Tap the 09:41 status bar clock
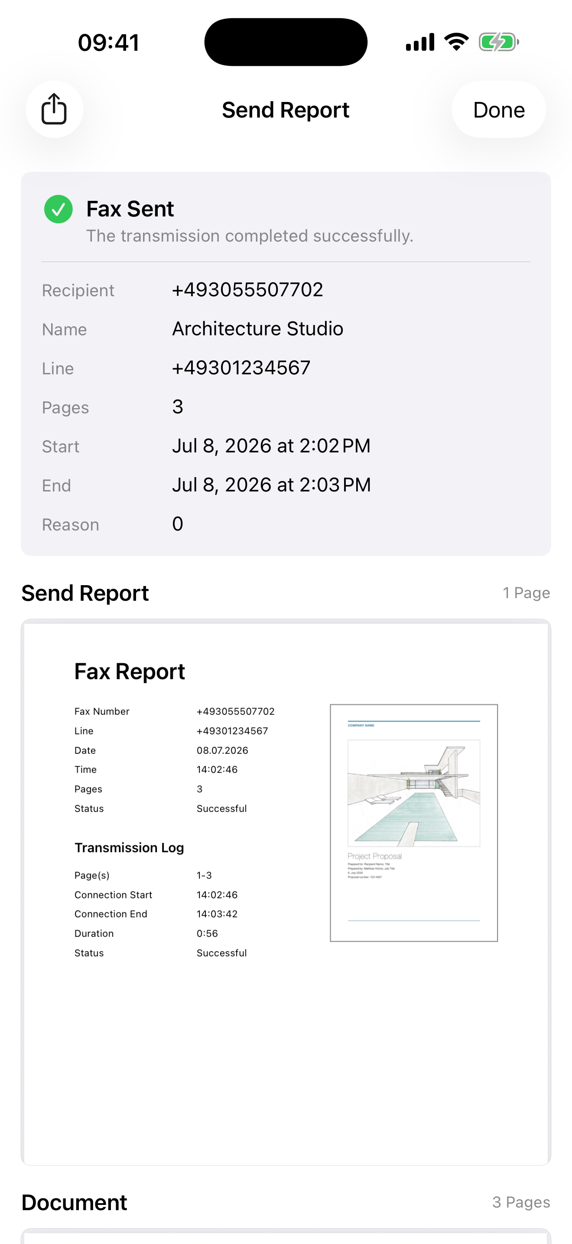This screenshot has width=572, height=1244. pyautogui.click(x=109, y=43)
